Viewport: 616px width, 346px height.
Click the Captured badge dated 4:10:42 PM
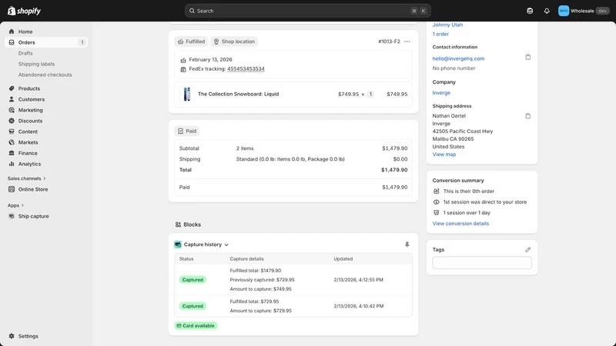pos(192,306)
